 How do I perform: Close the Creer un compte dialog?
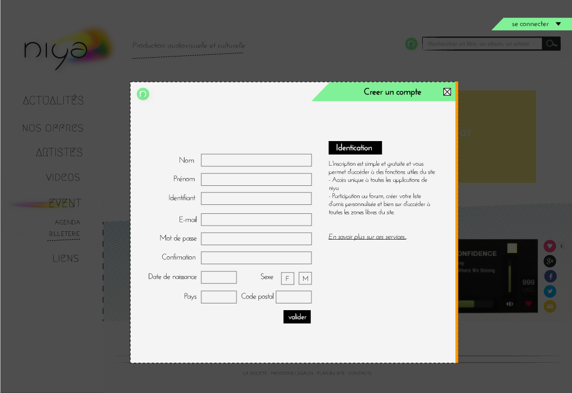[x=447, y=92]
